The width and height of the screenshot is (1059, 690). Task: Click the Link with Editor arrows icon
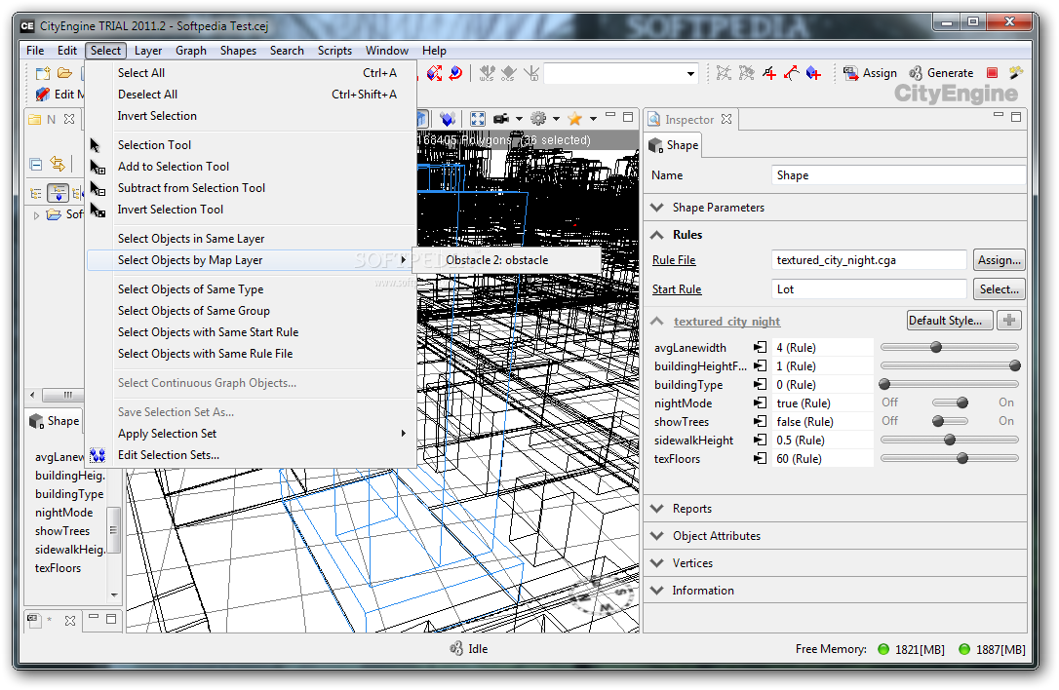59,164
